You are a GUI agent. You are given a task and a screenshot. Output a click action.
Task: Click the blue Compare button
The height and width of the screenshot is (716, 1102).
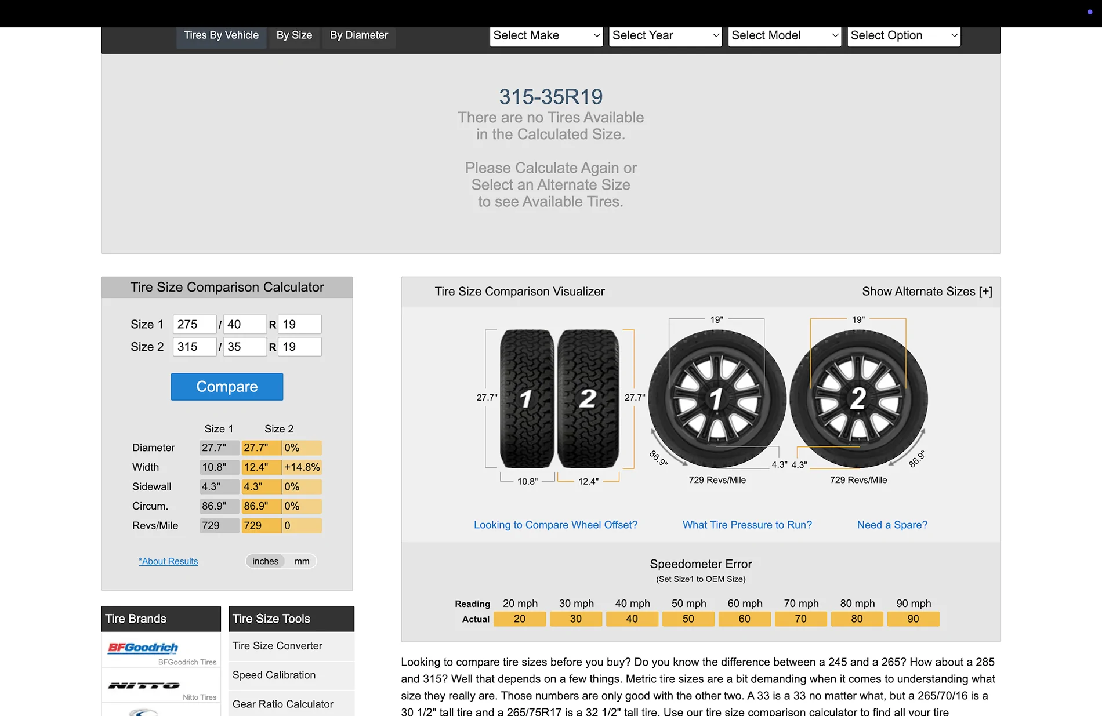point(227,387)
